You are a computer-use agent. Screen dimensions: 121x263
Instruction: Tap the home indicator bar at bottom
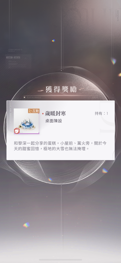tap(60, 260)
